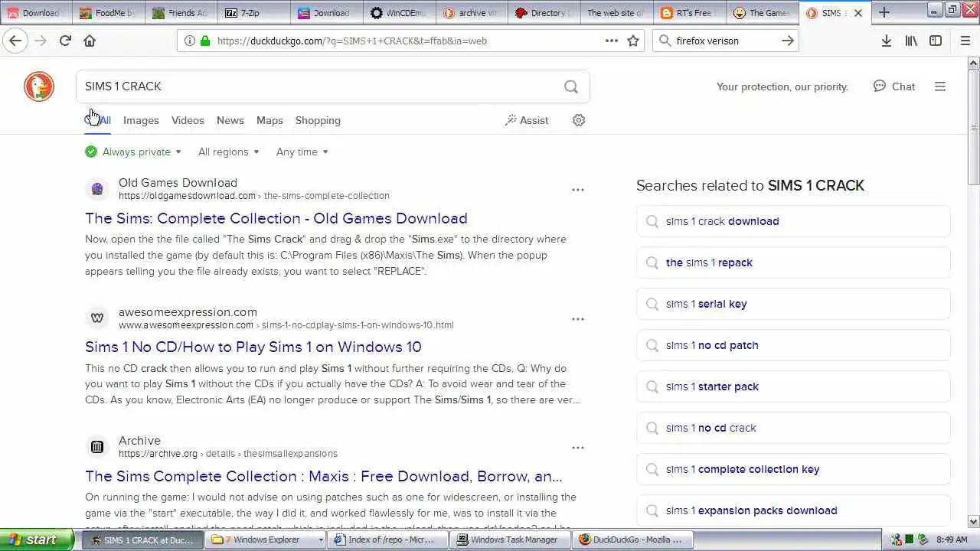Screen dimensions: 980x551
Task: Expand the Any time filter
Action: point(302,152)
